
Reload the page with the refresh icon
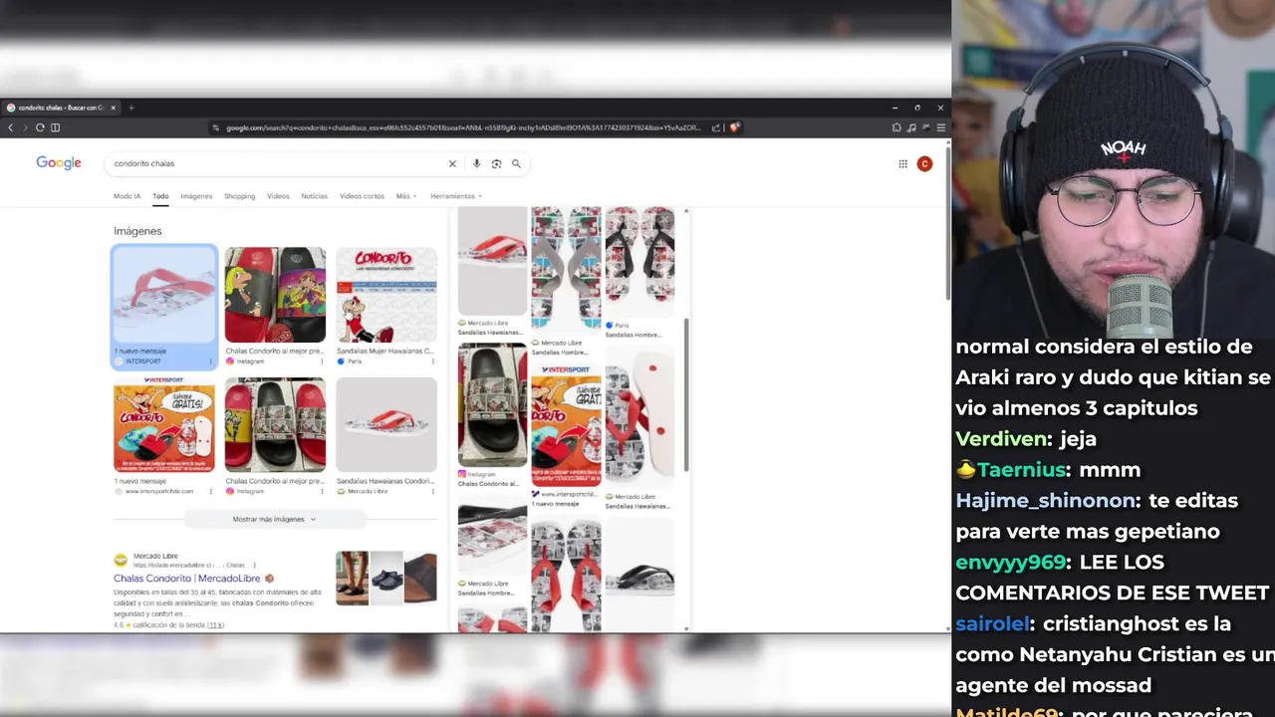[x=40, y=127]
